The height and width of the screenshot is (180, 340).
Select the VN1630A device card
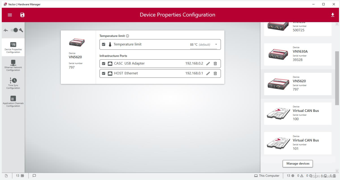pos(298,55)
